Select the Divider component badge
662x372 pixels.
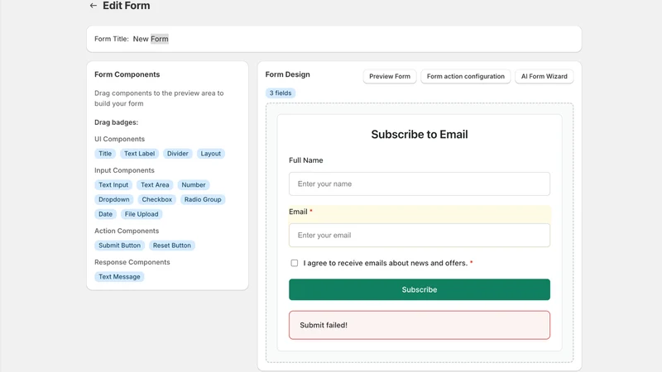(177, 154)
